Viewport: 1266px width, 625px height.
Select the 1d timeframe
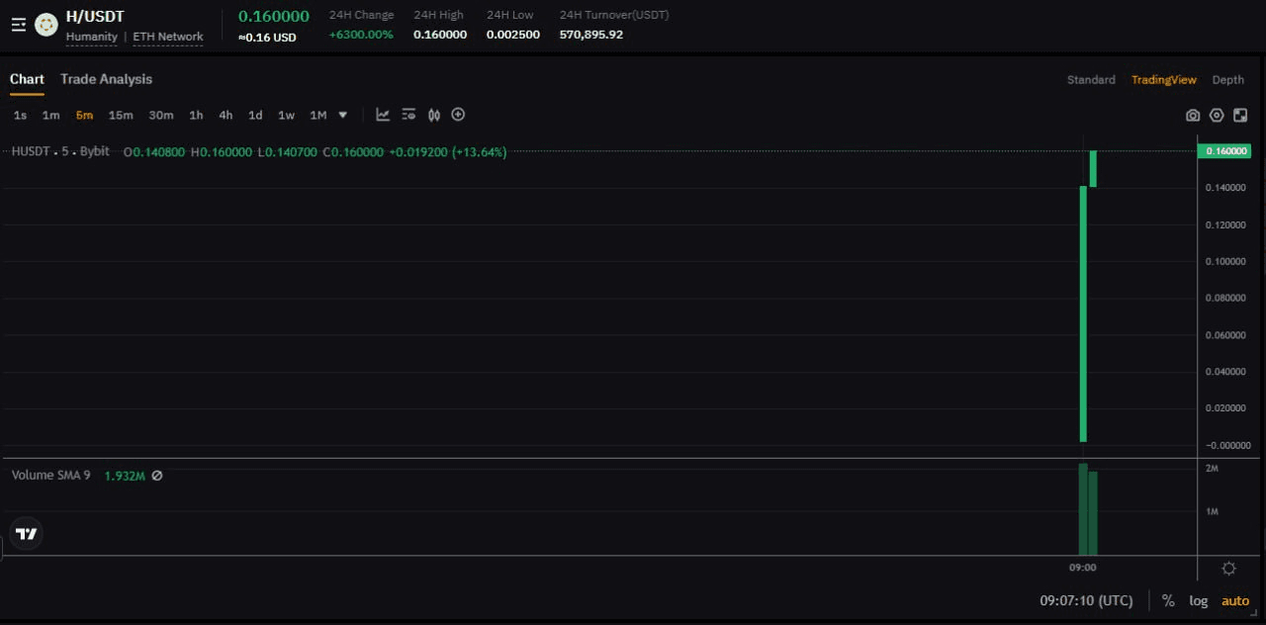click(x=255, y=116)
